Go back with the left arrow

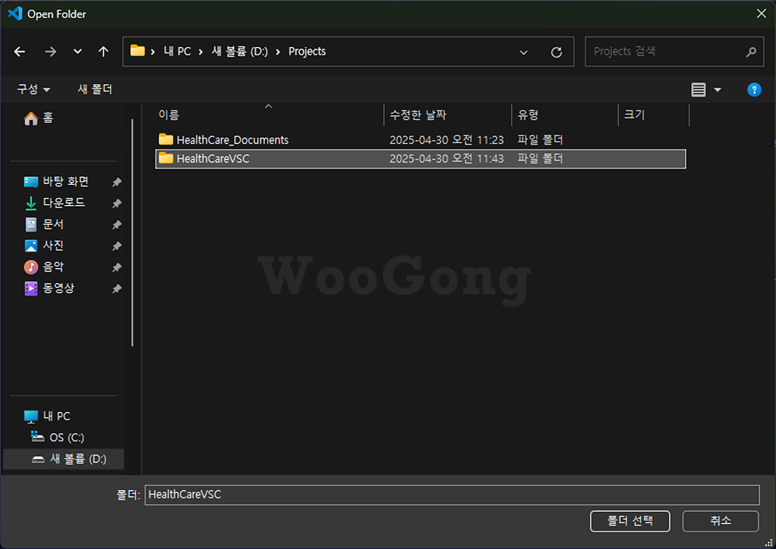pyautogui.click(x=20, y=51)
